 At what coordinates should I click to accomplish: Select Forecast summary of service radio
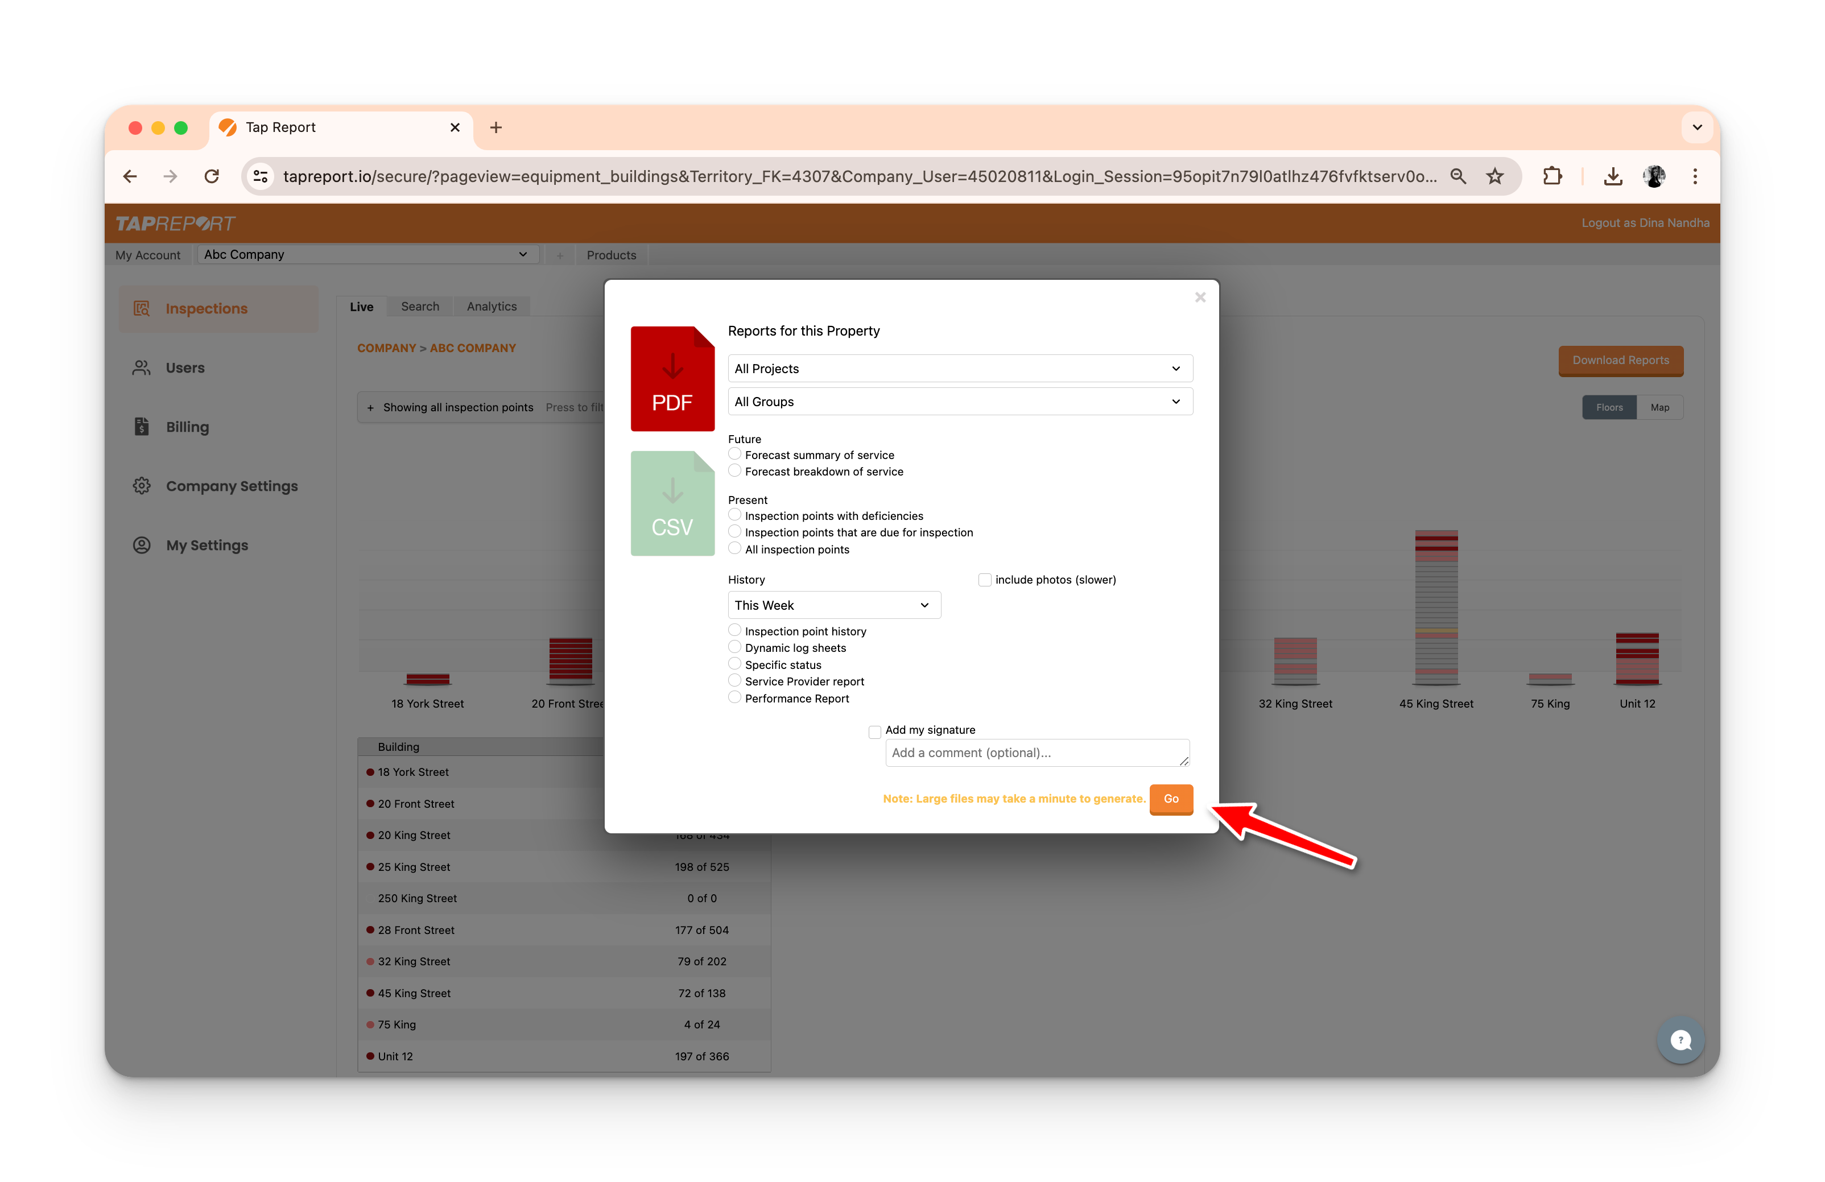(734, 454)
